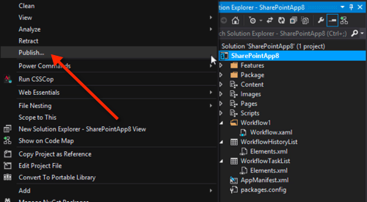Click the Collapse All stacked boxes icon
Screen dimensions: 367x202
click(293, 21)
